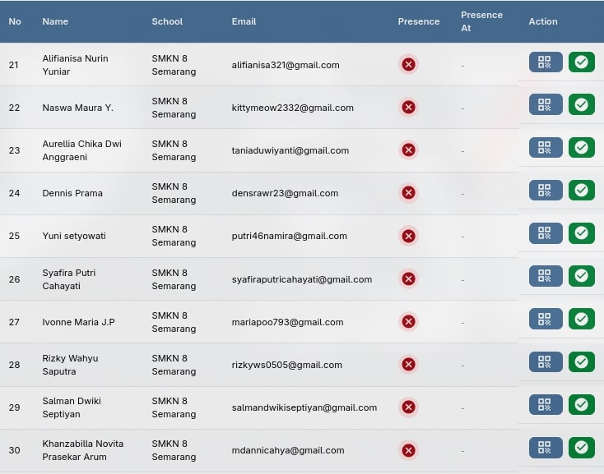Mark Naswa Maura Y. as present
The width and height of the screenshot is (604, 474).
[581, 104]
